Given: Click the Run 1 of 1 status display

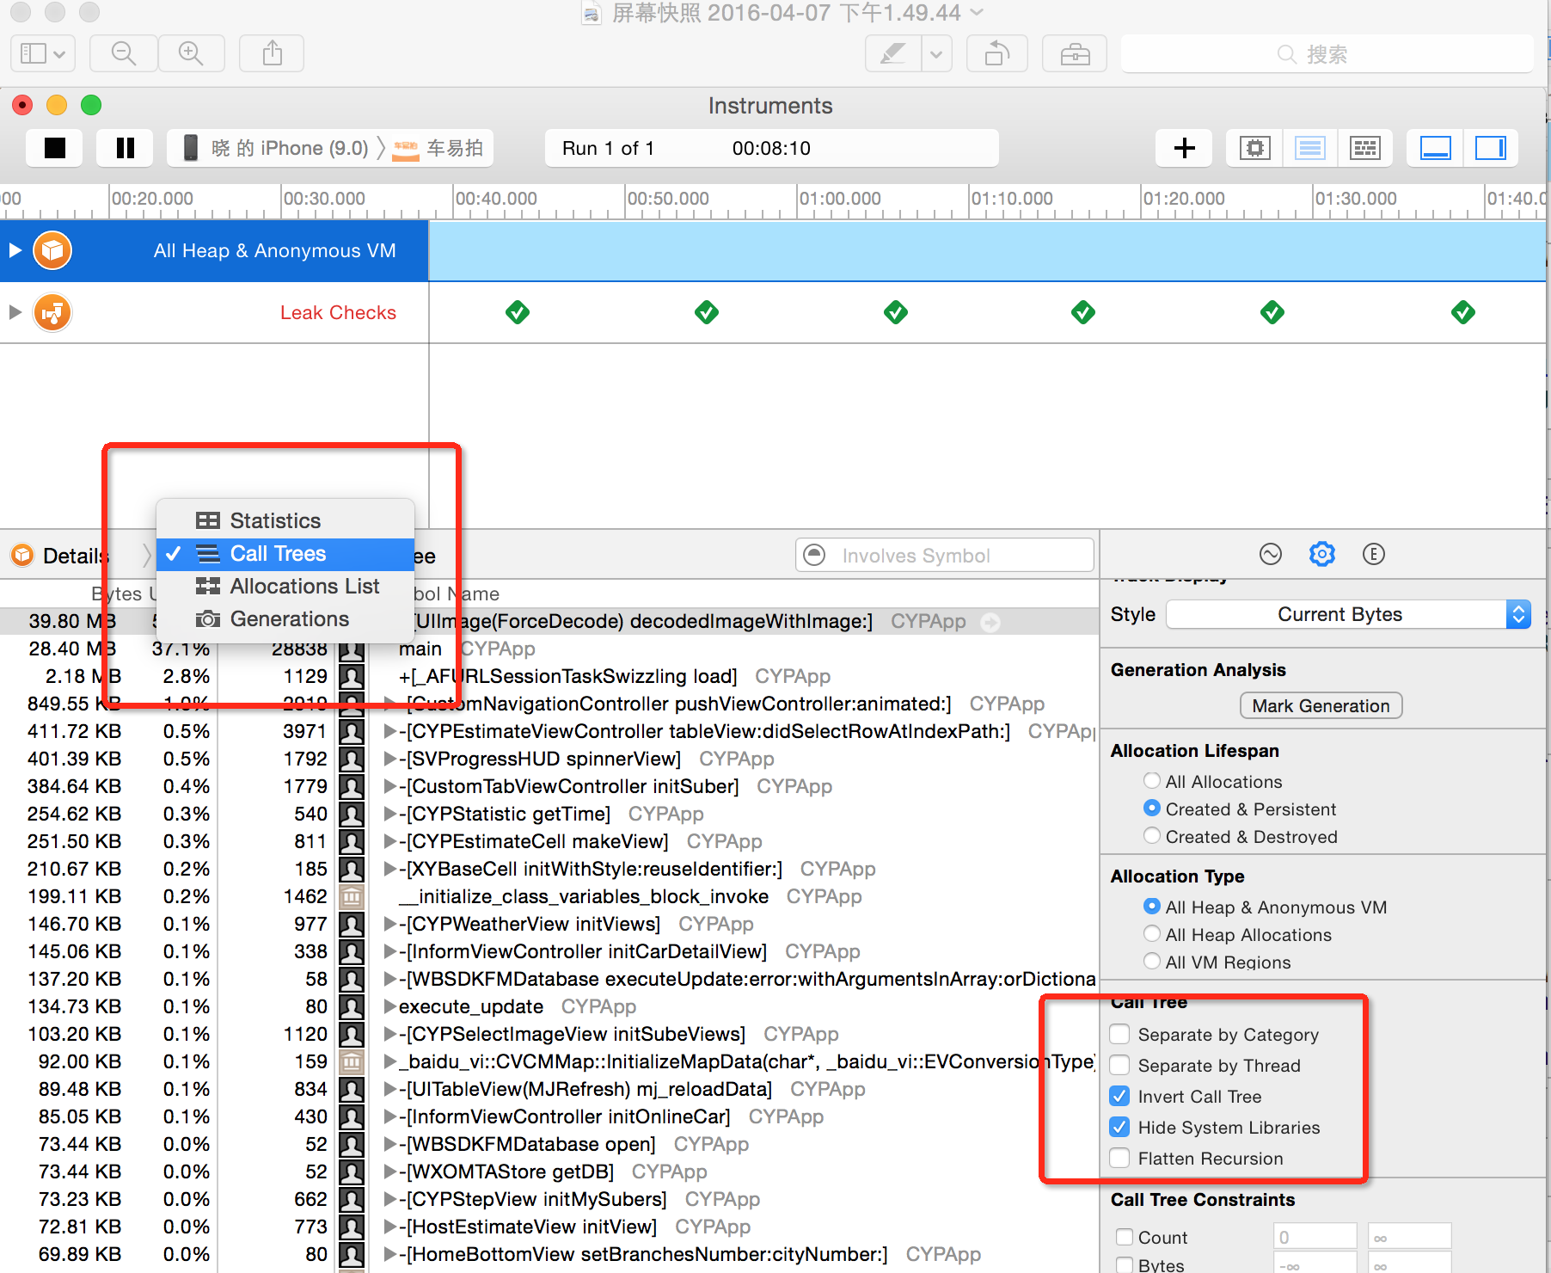Looking at the screenshot, I should tap(771, 148).
